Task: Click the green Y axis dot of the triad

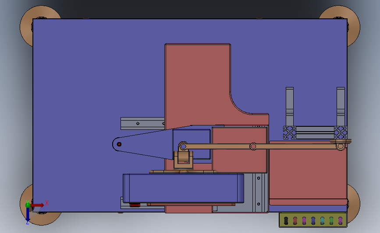Action: tap(28, 205)
